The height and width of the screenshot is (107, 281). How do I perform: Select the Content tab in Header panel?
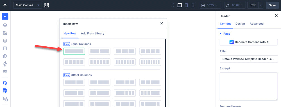click(x=225, y=23)
